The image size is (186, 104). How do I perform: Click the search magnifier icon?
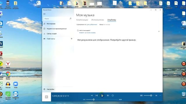[70, 18]
